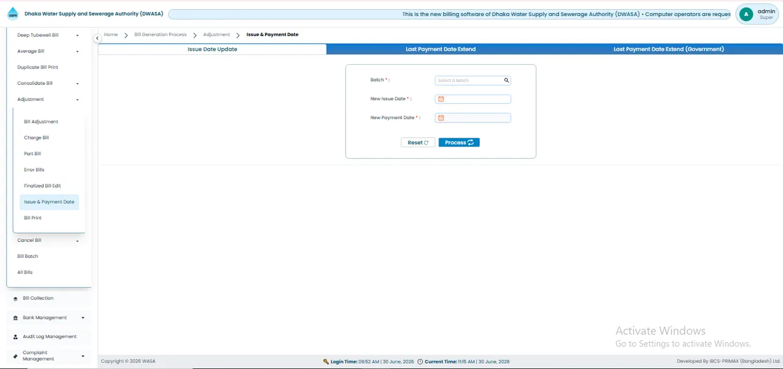Viewport: 783px width, 369px height.
Task: Open Error Bills submenu item
Action: (34, 170)
